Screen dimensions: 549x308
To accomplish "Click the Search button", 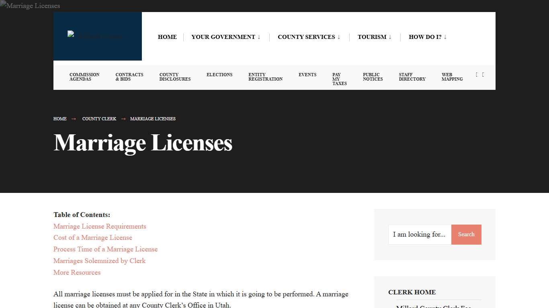I will pos(466,235).
